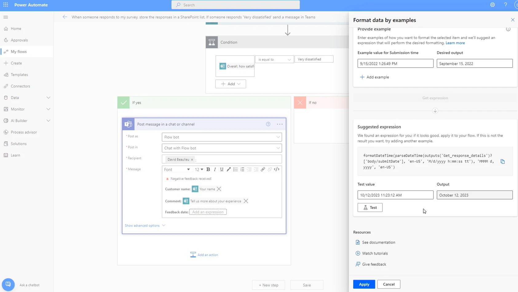Open Give feedback link
This screenshot has height=292, width=518.
[371, 264]
